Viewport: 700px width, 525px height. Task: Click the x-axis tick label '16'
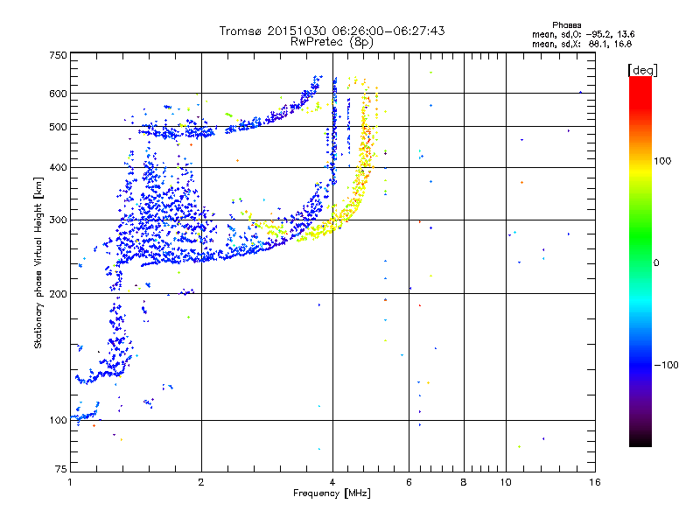[x=595, y=483]
